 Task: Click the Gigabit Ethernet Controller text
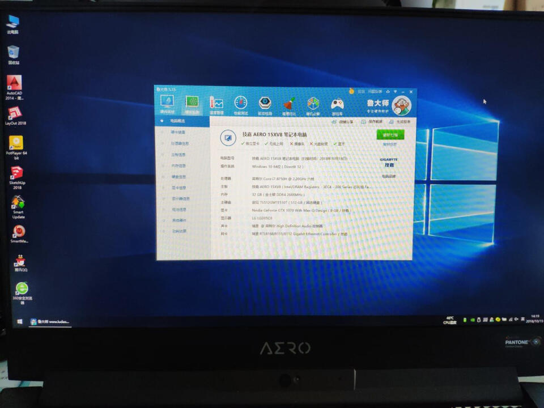coord(299,234)
